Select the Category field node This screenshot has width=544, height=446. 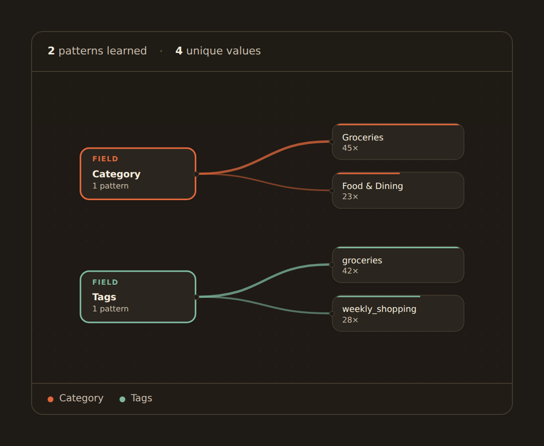138,174
